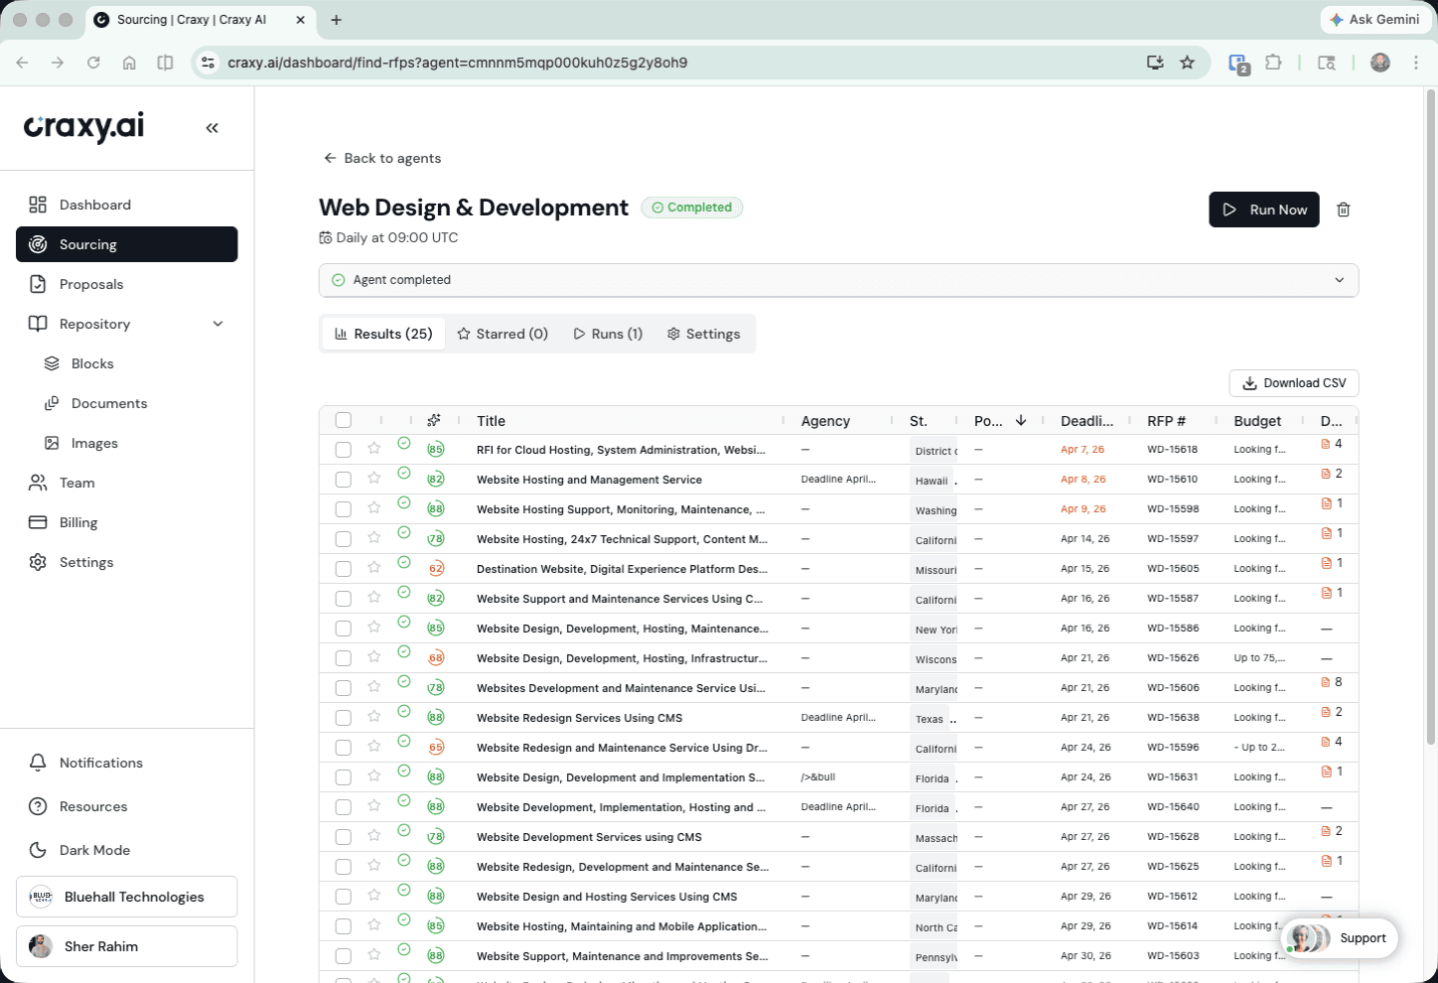Click the Run Now button
Viewport: 1438px width, 983px height.
(x=1263, y=210)
